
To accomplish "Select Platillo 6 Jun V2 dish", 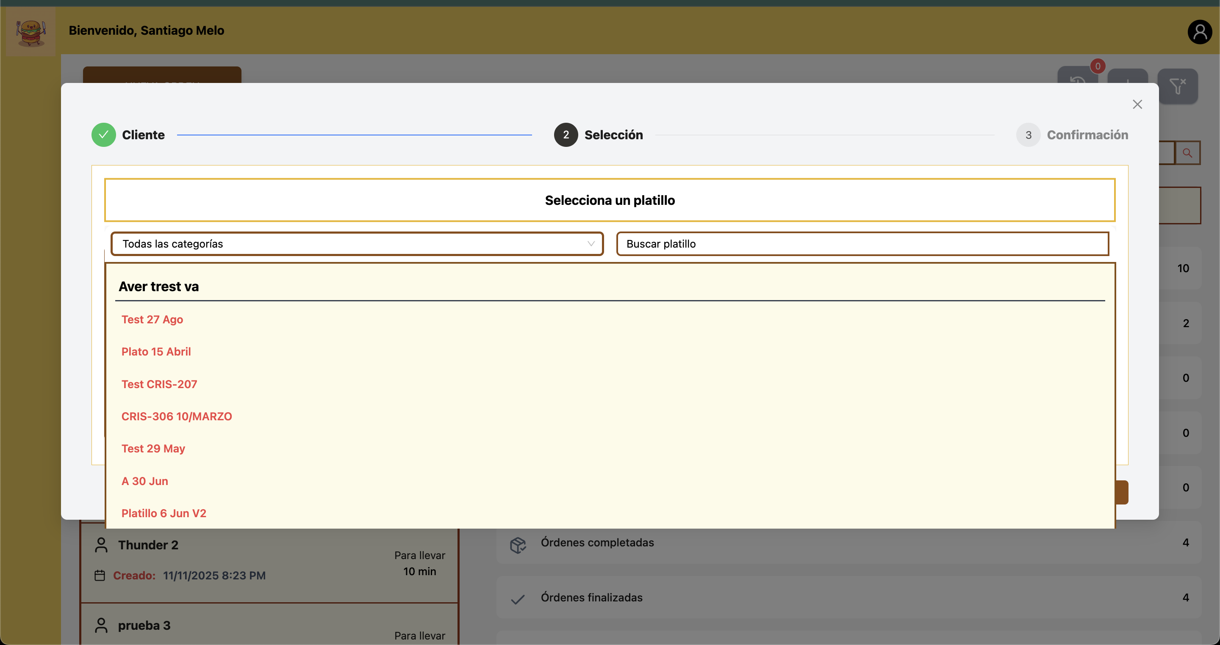I will [164, 513].
